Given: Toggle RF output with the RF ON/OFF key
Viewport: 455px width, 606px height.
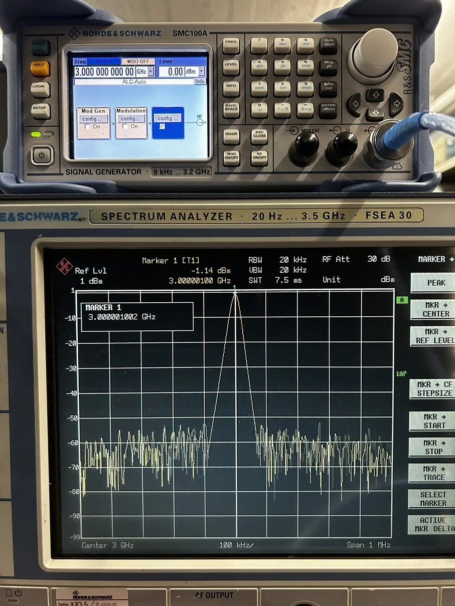Looking at the screenshot, I should click(259, 157).
